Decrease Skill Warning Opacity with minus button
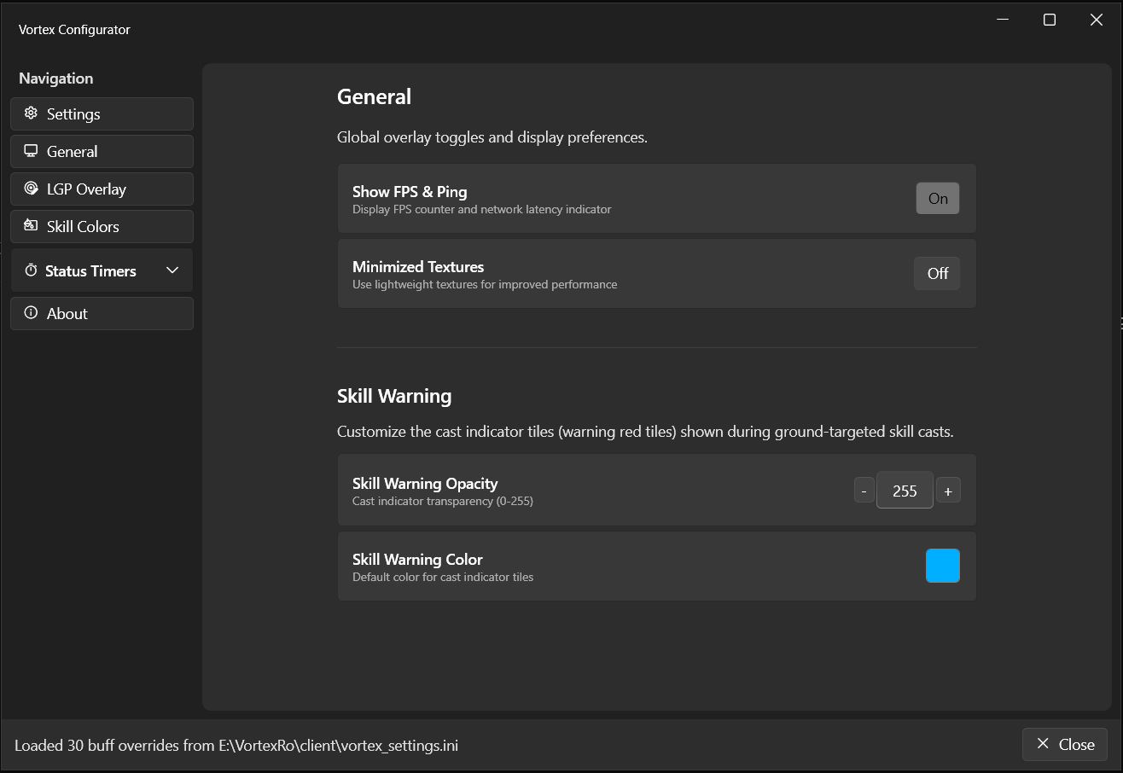Image resolution: width=1123 pixels, height=773 pixels. click(864, 491)
